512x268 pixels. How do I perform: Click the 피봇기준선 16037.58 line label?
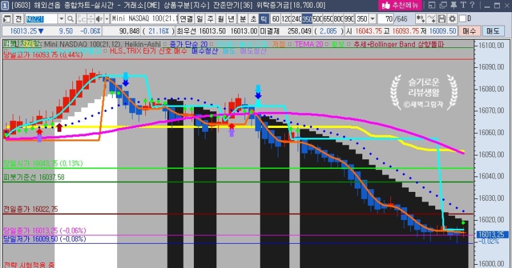click(34, 177)
